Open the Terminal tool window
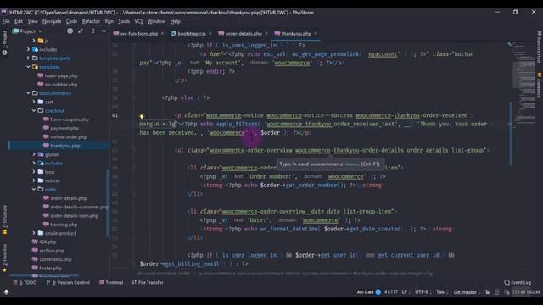543x305 pixels. (111, 282)
